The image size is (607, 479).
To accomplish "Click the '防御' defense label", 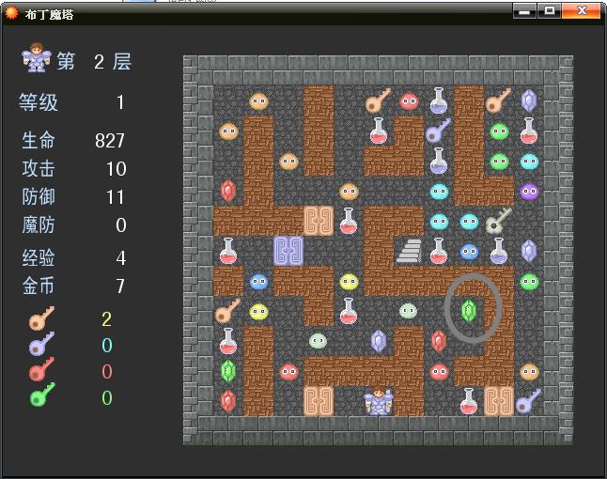I will pyautogui.click(x=39, y=197).
